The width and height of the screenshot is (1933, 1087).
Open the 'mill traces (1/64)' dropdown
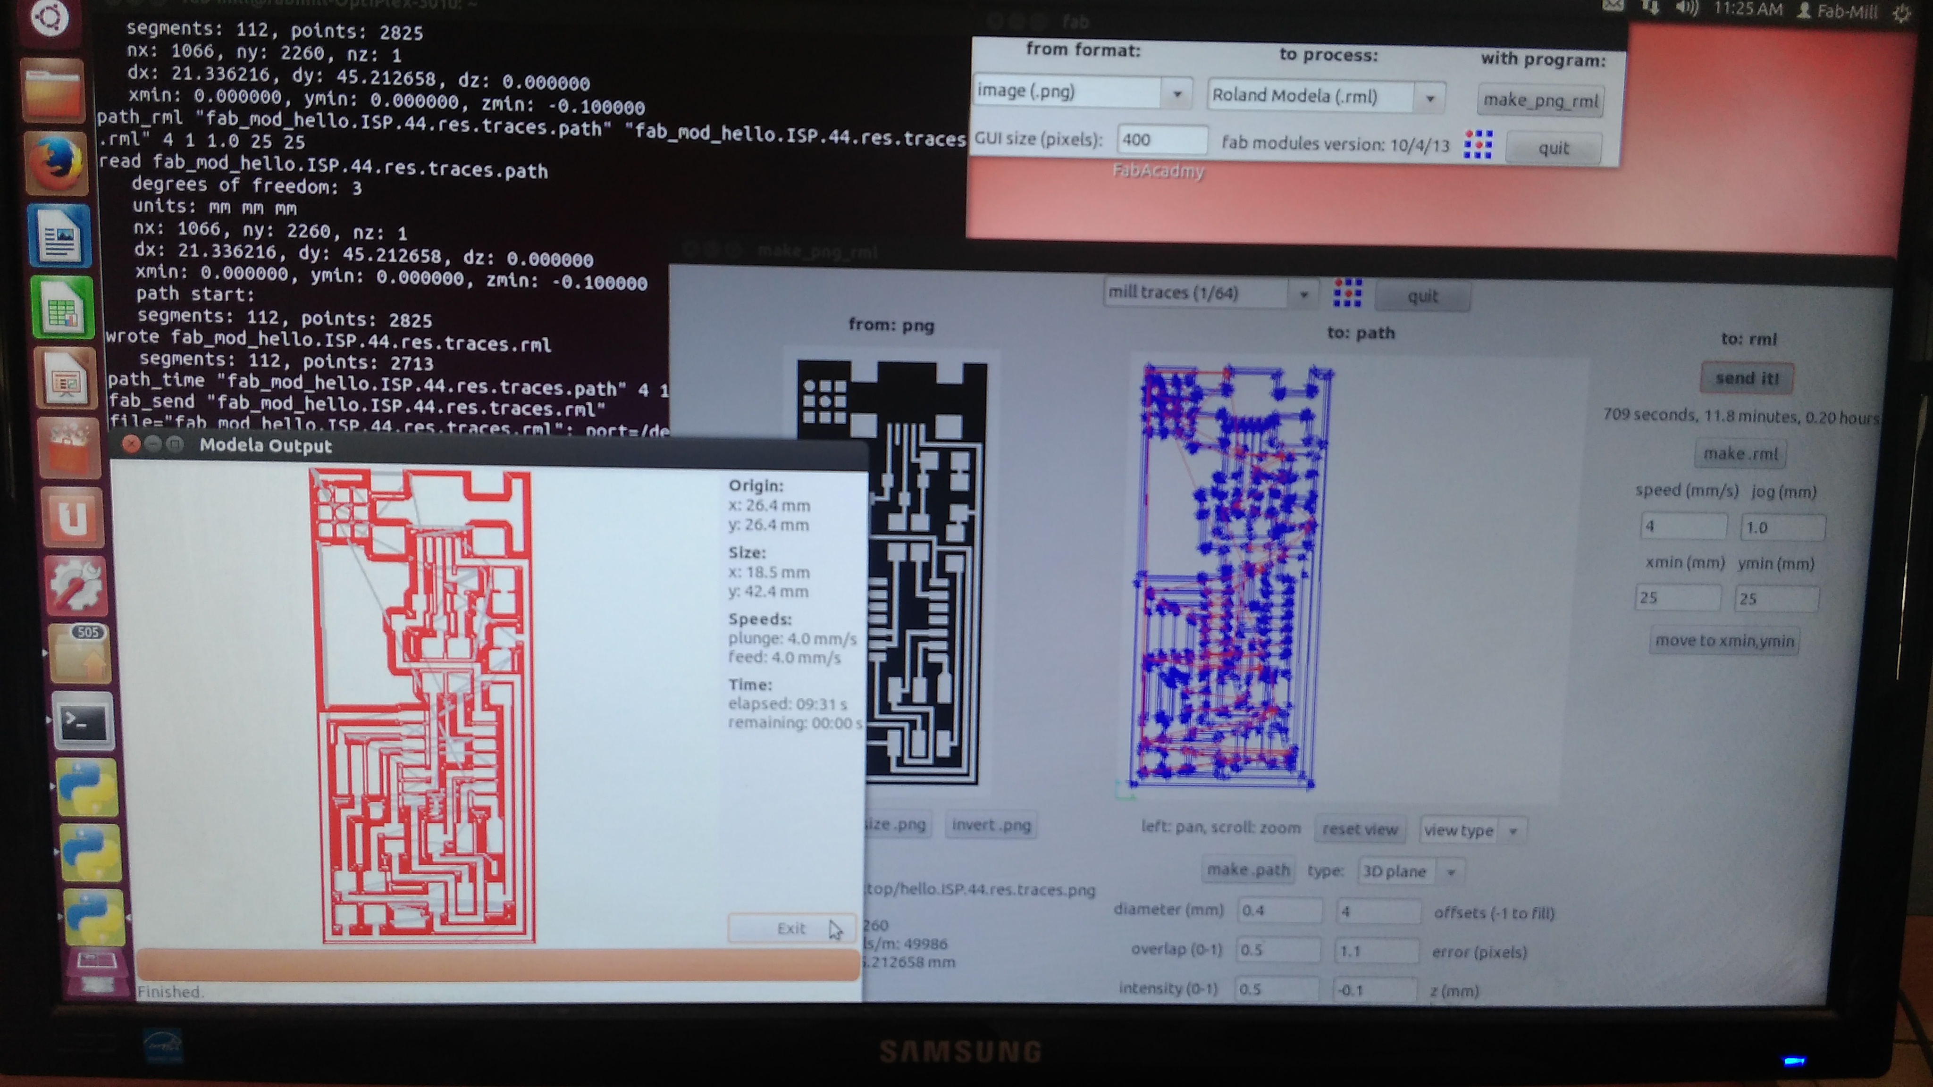click(x=1303, y=294)
